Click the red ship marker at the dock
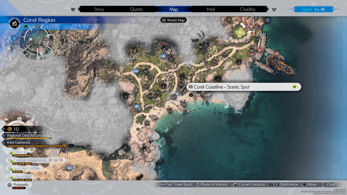The height and width of the screenshot is (195, 347). (276, 53)
